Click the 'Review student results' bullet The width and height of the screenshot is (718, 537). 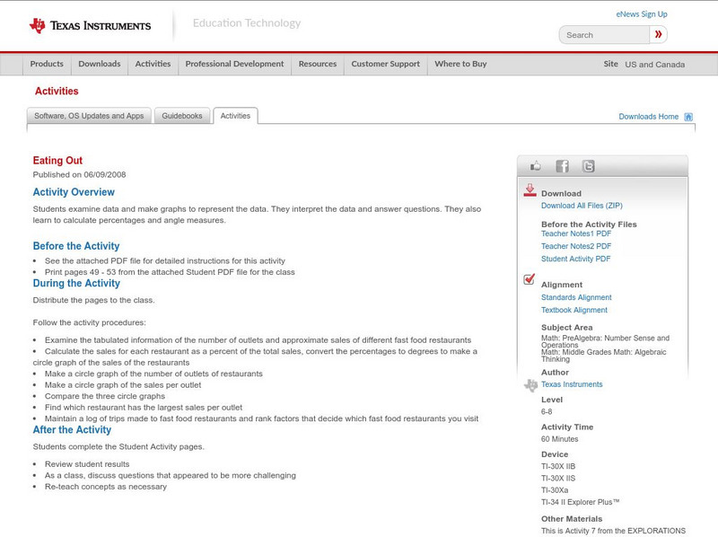click(87, 464)
